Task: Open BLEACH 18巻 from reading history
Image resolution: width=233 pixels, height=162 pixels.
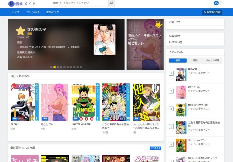Action: point(176,42)
